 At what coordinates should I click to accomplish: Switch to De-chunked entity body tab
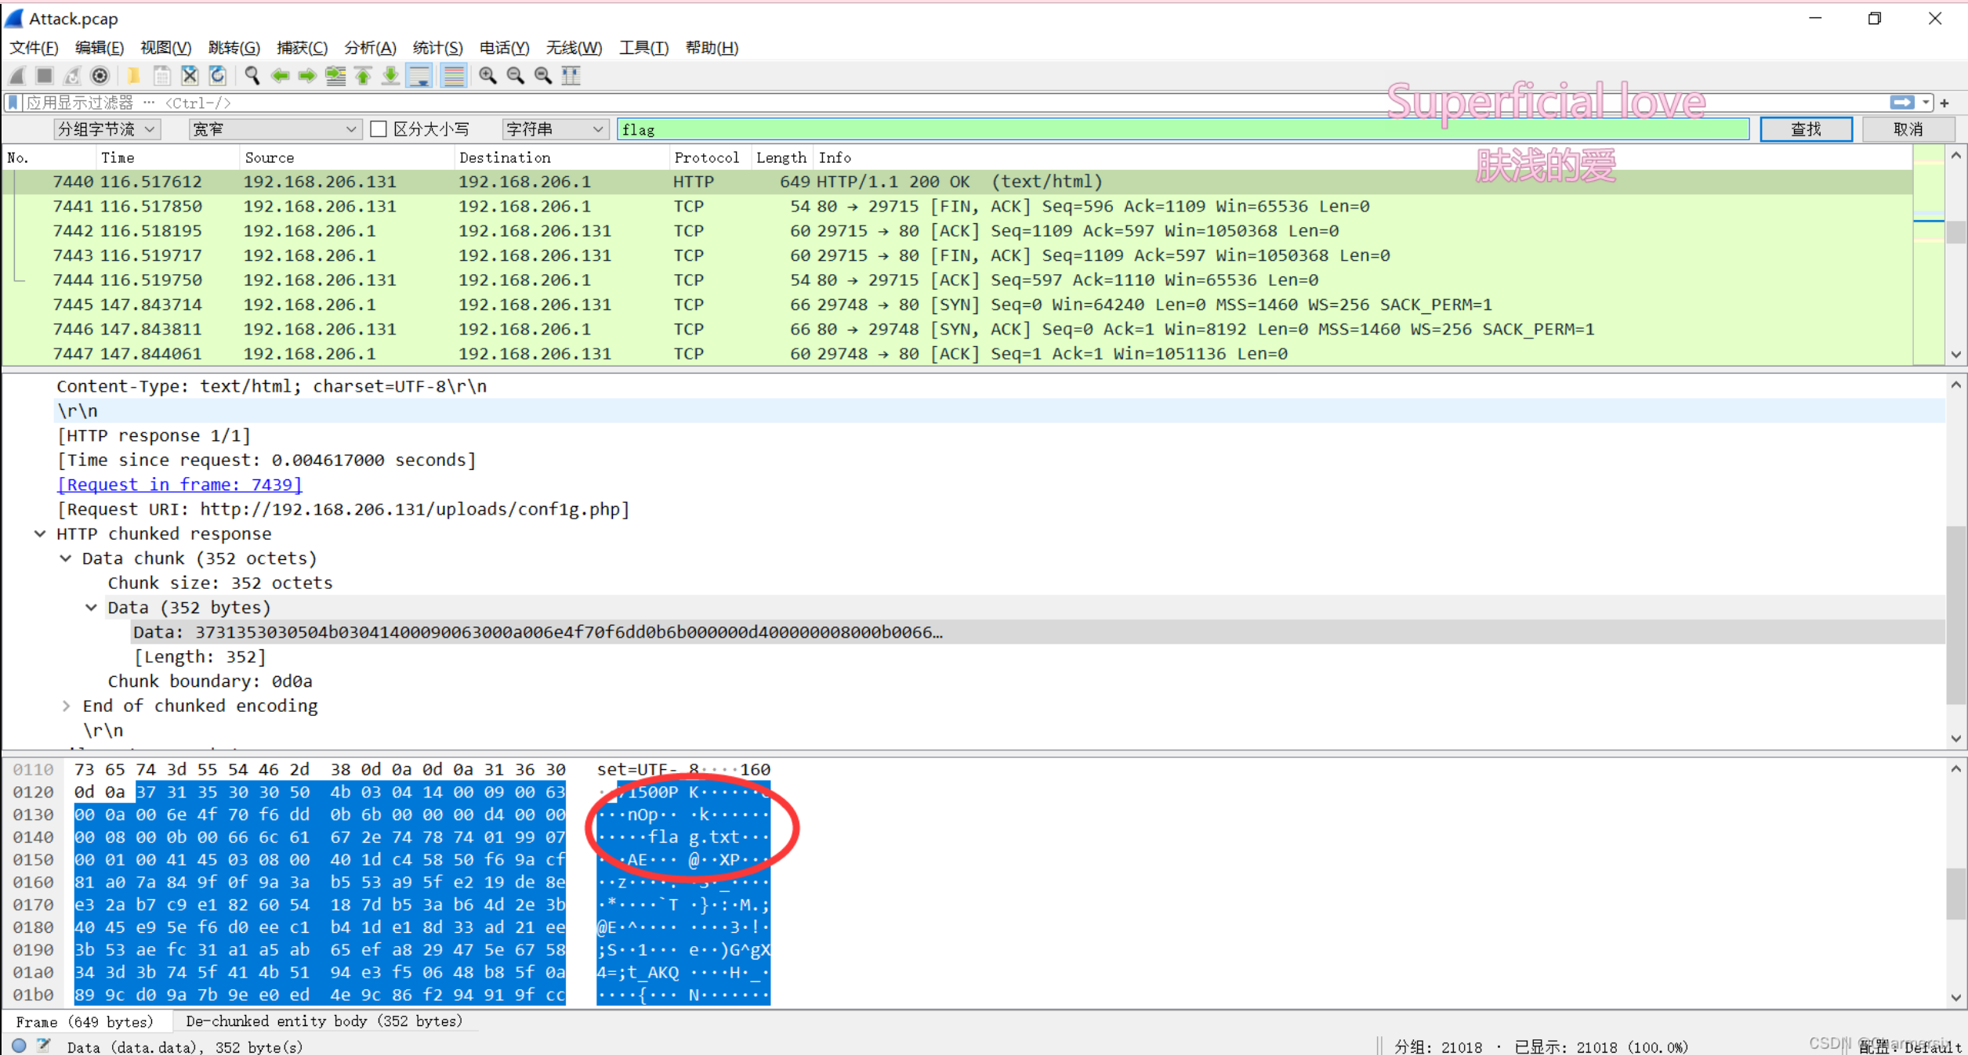coord(324,1021)
